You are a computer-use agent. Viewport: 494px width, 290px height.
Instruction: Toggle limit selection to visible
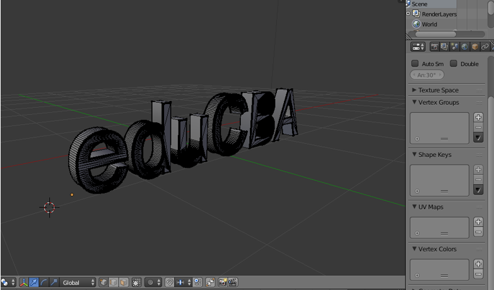pyautogui.click(x=136, y=282)
